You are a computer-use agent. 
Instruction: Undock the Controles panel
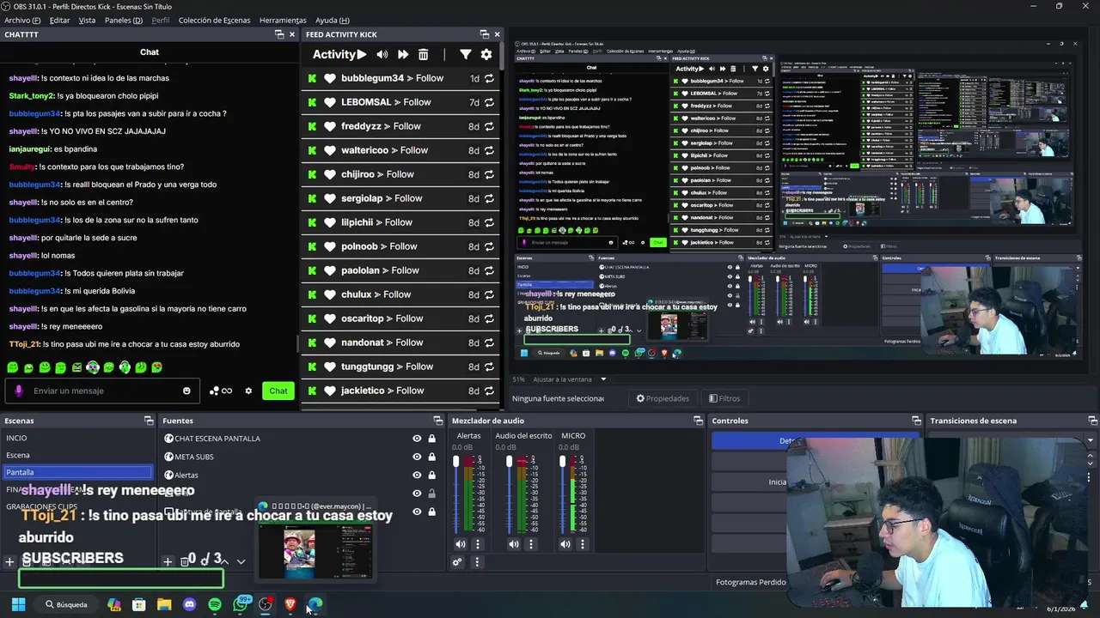tap(917, 421)
